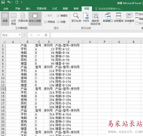143x136 pixels.
Task: Click the Name Box showing T13
Action: coord(10,35)
